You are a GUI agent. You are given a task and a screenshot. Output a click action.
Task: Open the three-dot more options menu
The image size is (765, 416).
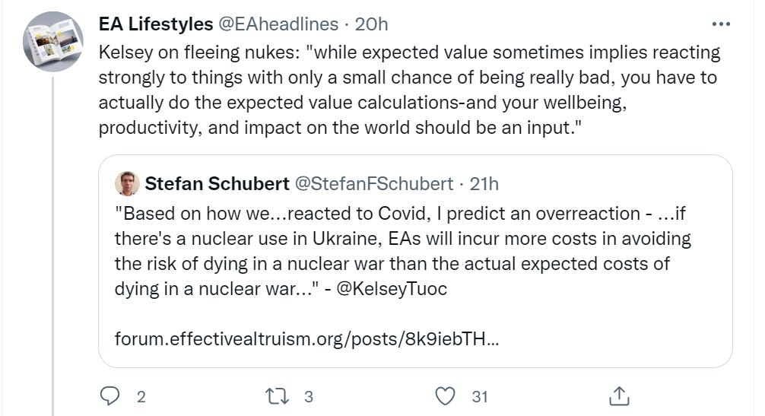pos(719,24)
